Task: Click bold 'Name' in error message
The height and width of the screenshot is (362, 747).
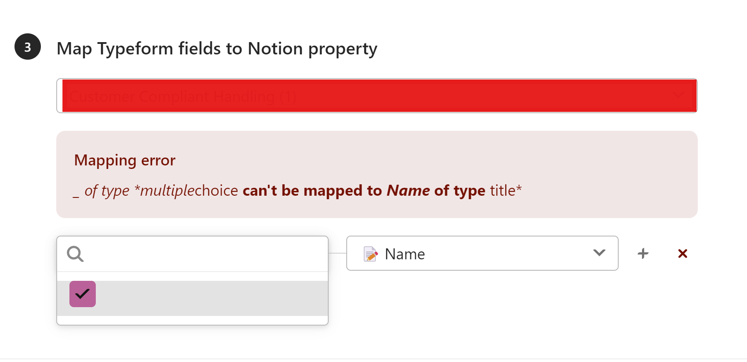Action: click(408, 191)
